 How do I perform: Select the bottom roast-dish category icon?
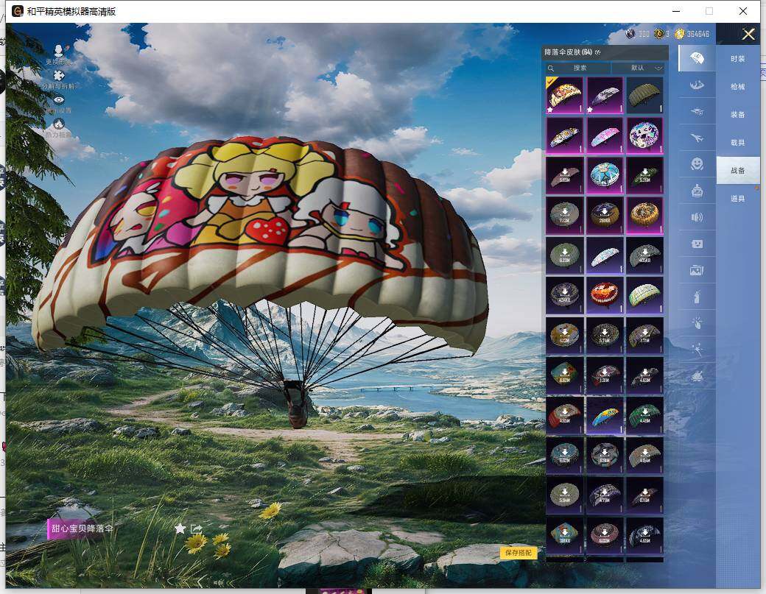tap(697, 376)
